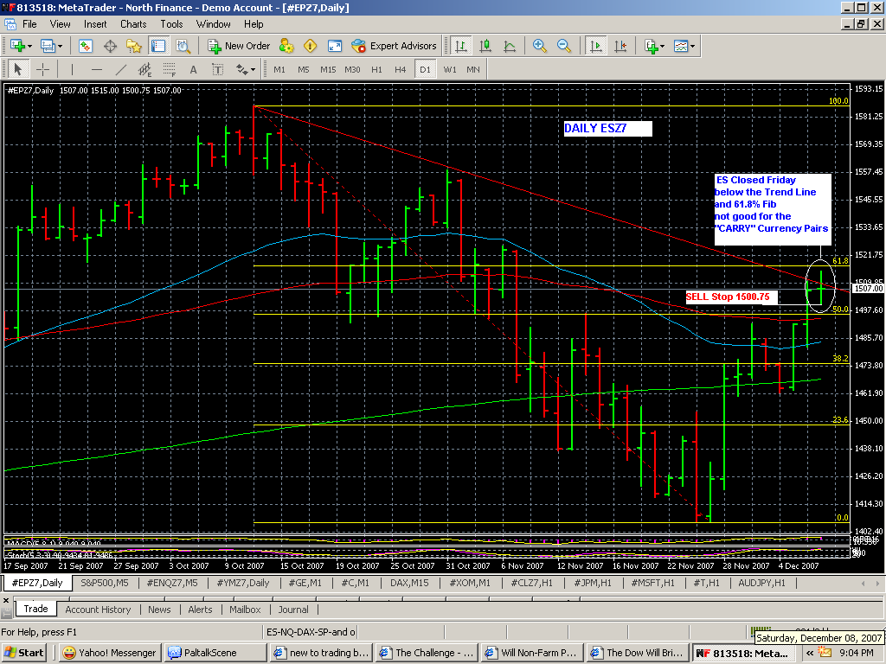The height and width of the screenshot is (664, 886).
Task: Click the New Order button
Action: (x=239, y=46)
